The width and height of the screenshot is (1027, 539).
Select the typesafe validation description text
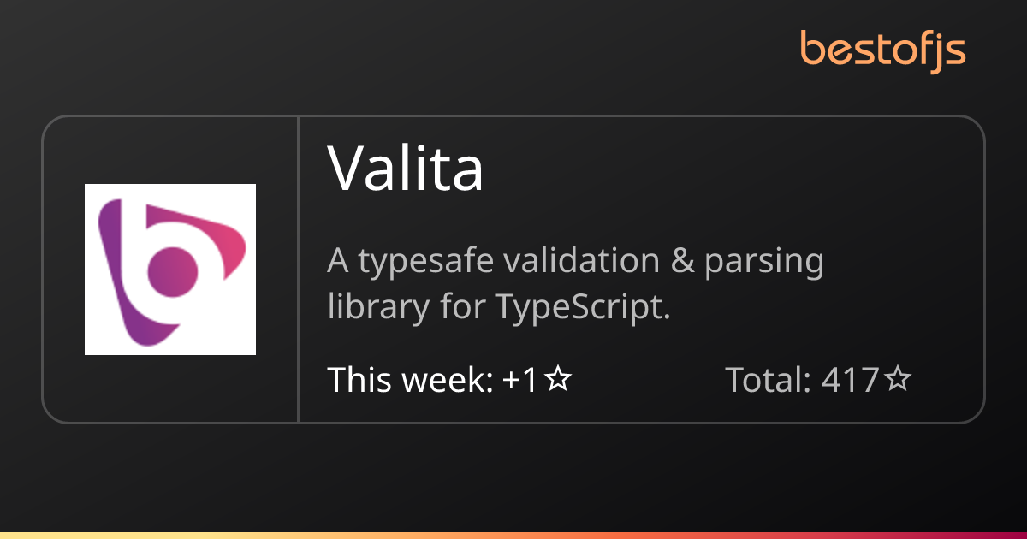pyautogui.click(x=575, y=284)
